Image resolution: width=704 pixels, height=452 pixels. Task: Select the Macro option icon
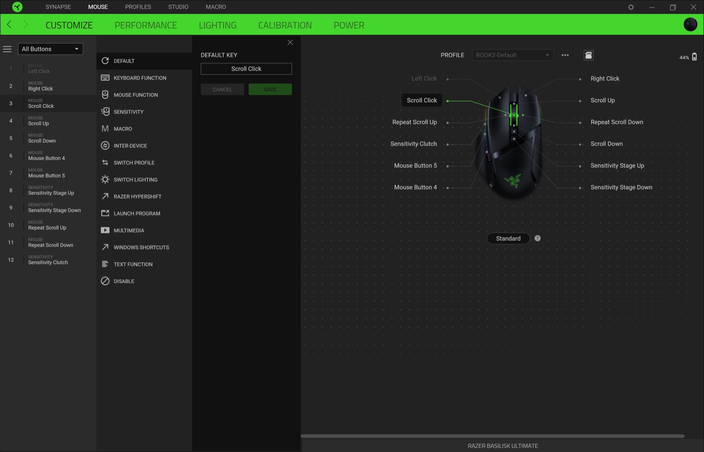105,129
